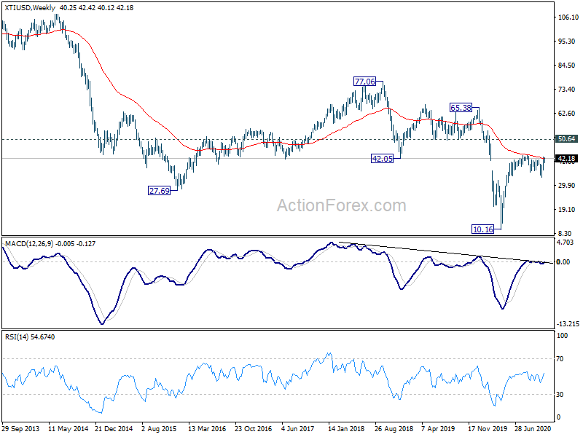Viewport: 583px width, 437px height.
Task: Click the 73.40 price axis value
Action: (566, 90)
